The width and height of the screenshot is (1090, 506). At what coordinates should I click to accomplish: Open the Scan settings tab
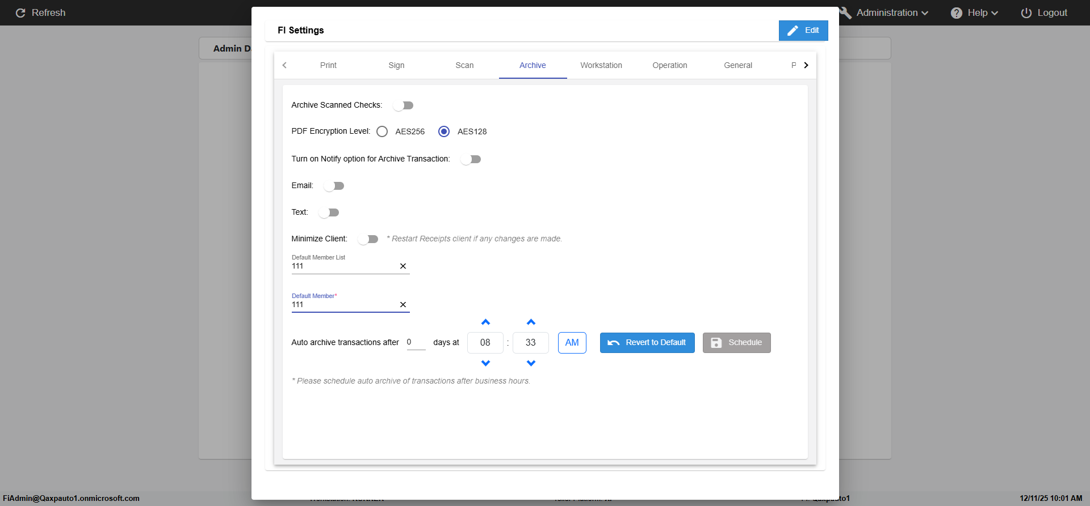tap(464, 65)
